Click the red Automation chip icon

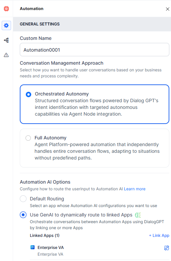click(x=6, y=9)
